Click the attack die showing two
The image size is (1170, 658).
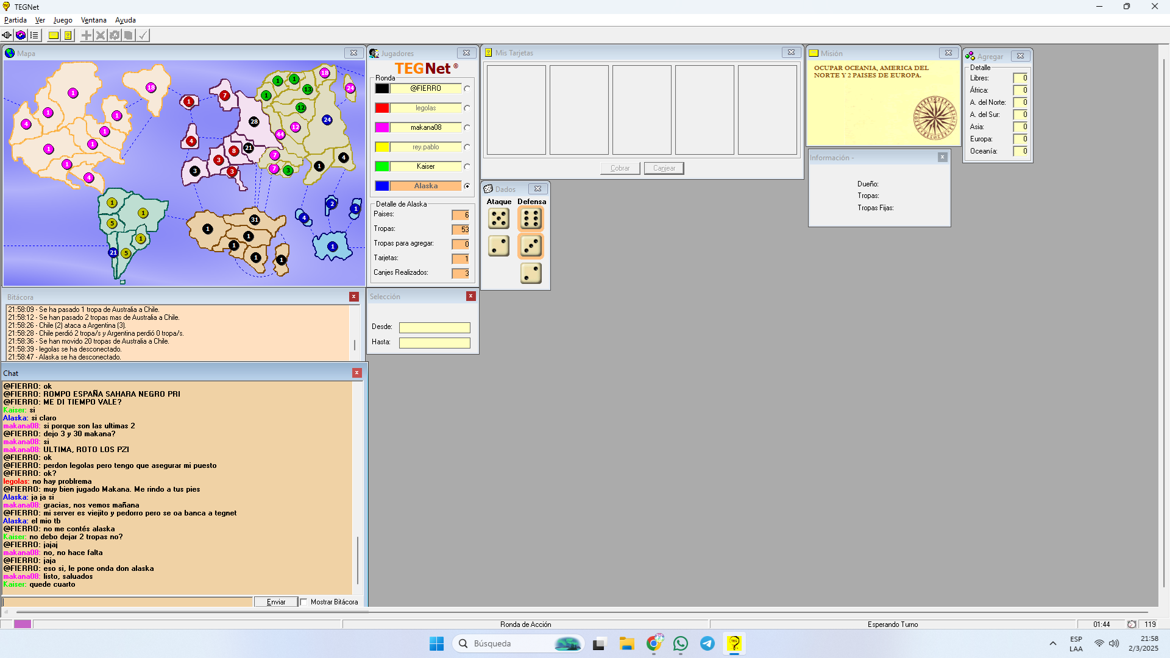pos(498,246)
